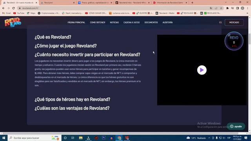Open the Revoland – Medio bookmark
This screenshot has width=251, height=141.
[x=165, y=13]
